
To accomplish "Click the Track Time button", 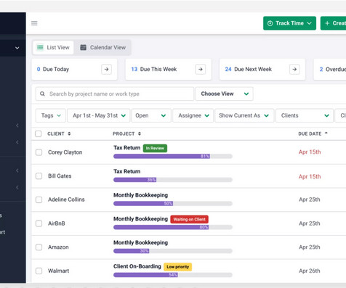I will click(x=289, y=23).
